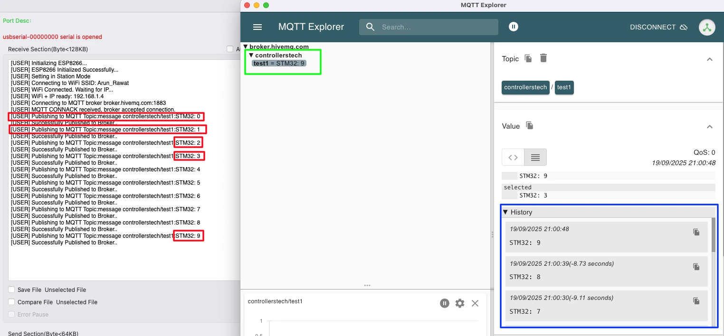Tick the checkbox right of Receive Section header
Screen dimensions: 724x336
coord(230,49)
